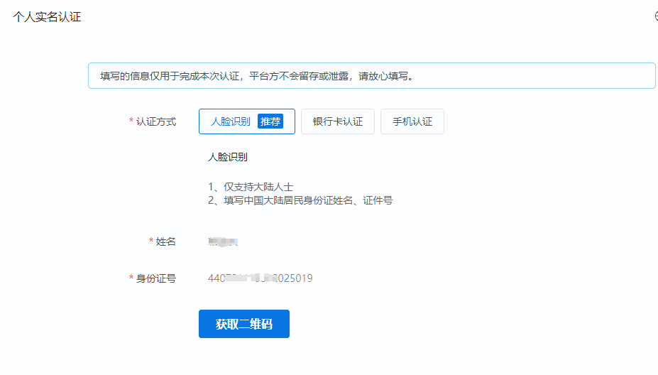The width and height of the screenshot is (658, 375).
Task: Click the 身份证号 field label
Action: [156, 278]
